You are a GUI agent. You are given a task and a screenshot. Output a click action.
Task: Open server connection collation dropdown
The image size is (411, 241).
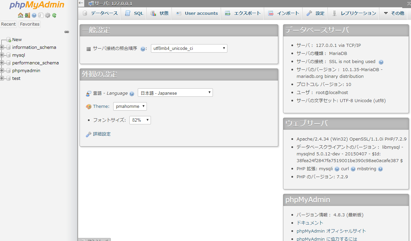click(x=189, y=49)
